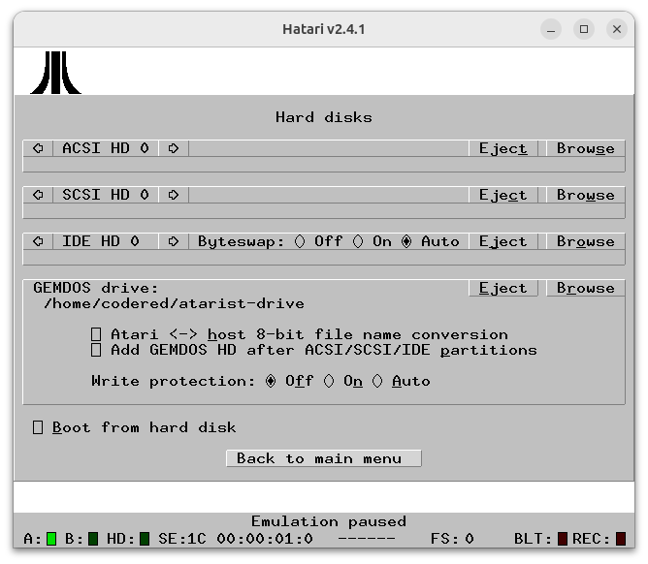Click the IDE HD 0 drive label

click(106, 241)
